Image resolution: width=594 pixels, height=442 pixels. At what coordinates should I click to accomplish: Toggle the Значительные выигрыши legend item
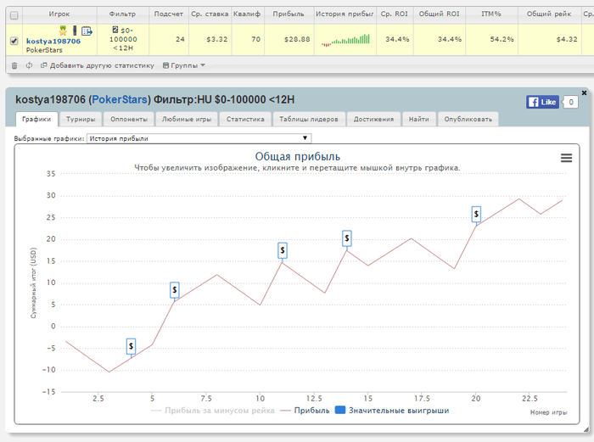[391, 411]
